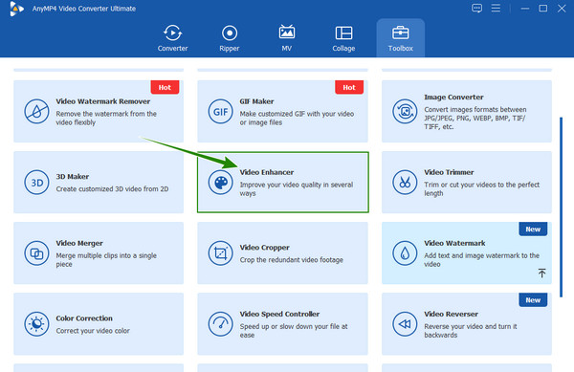This screenshot has width=574, height=372.
Task: Click the Video Cropper crop icon
Action: click(220, 253)
